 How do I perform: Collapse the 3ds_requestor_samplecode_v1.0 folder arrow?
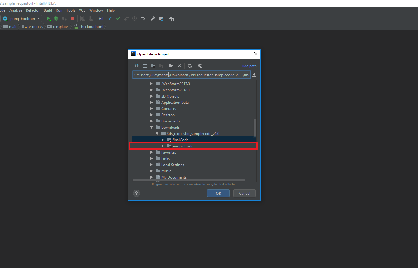157,134
